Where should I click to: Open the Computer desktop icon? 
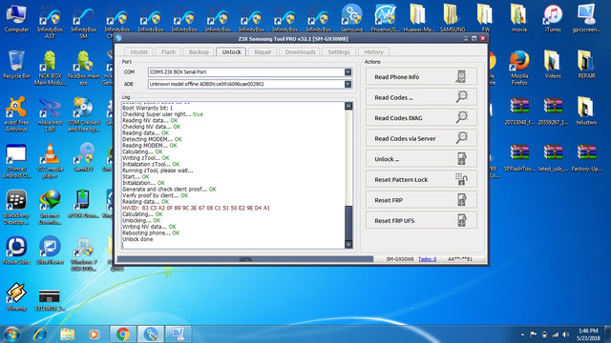pyautogui.click(x=16, y=19)
